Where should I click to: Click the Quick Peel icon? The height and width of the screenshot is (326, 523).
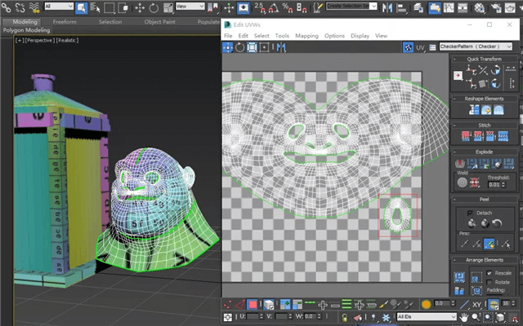(472, 223)
